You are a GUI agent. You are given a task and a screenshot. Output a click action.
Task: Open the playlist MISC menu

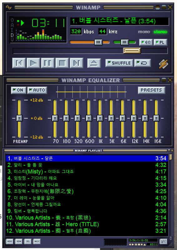37,242
